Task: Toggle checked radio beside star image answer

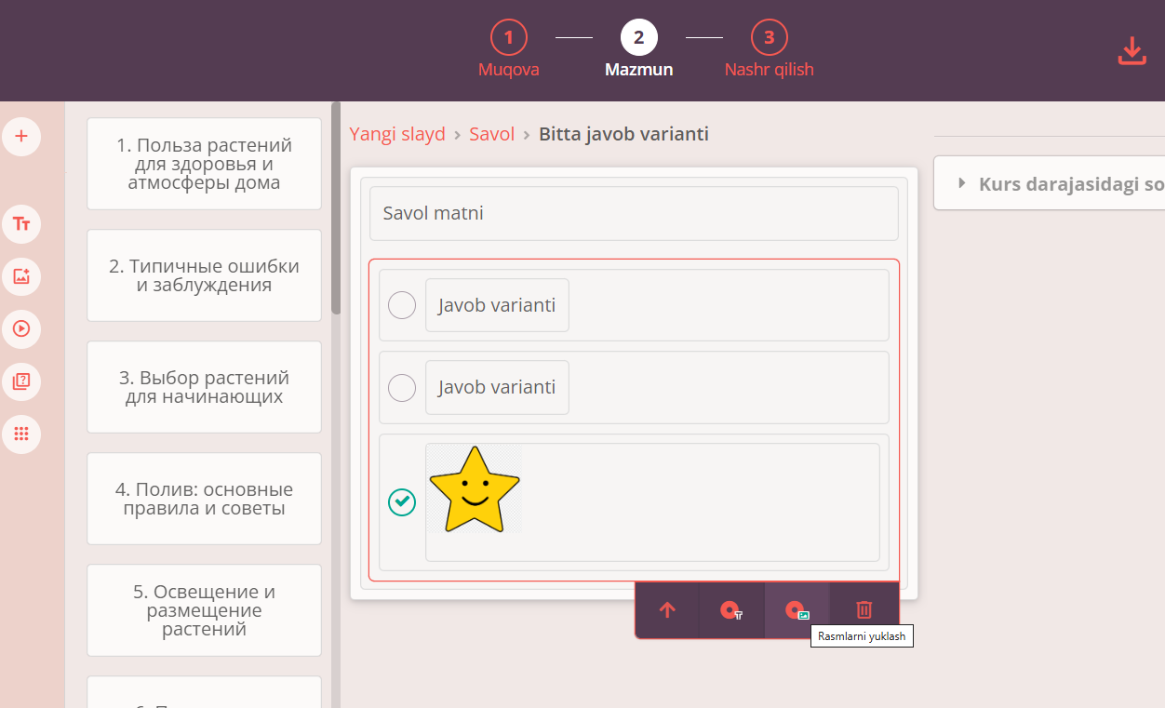Action: tap(402, 502)
